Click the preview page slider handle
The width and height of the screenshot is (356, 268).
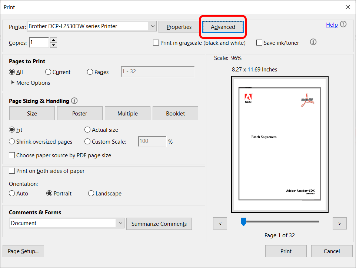(x=243, y=221)
